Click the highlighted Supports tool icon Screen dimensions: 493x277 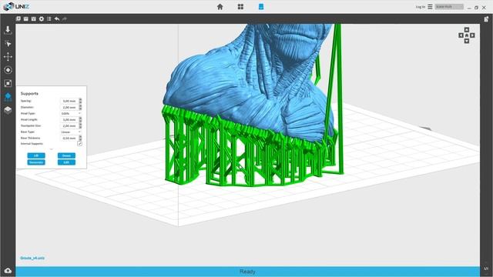[x=8, y=96]
